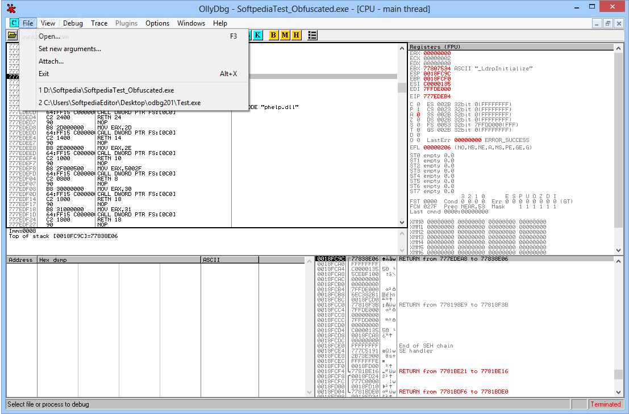This screenshot has width=629, height=414.
Task: Select EIP register value 777EDEB4
Action: tap(437, 96)
